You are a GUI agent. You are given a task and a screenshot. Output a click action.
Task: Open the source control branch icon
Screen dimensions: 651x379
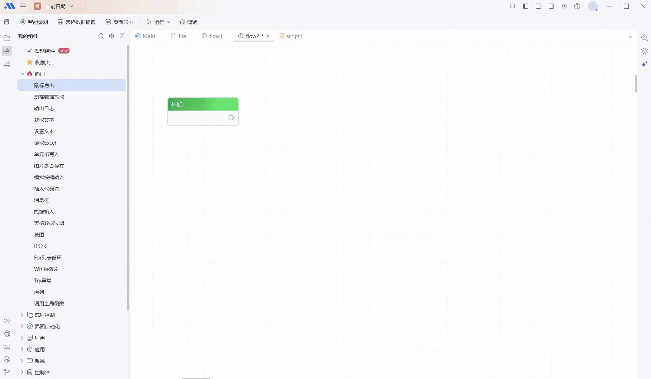click(7, 372)
